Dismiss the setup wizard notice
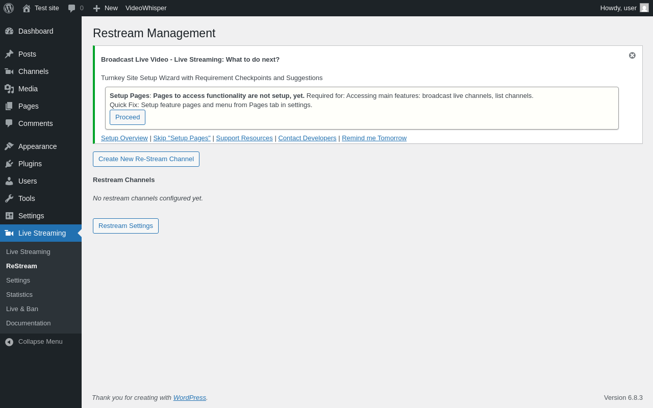653x408 pixels. click(632, 56)
